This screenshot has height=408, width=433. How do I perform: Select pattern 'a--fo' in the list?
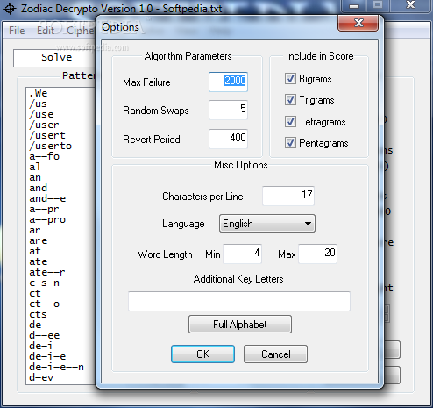pos(45,156)
